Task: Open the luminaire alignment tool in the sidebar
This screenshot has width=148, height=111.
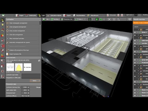Action: [2, 30]
